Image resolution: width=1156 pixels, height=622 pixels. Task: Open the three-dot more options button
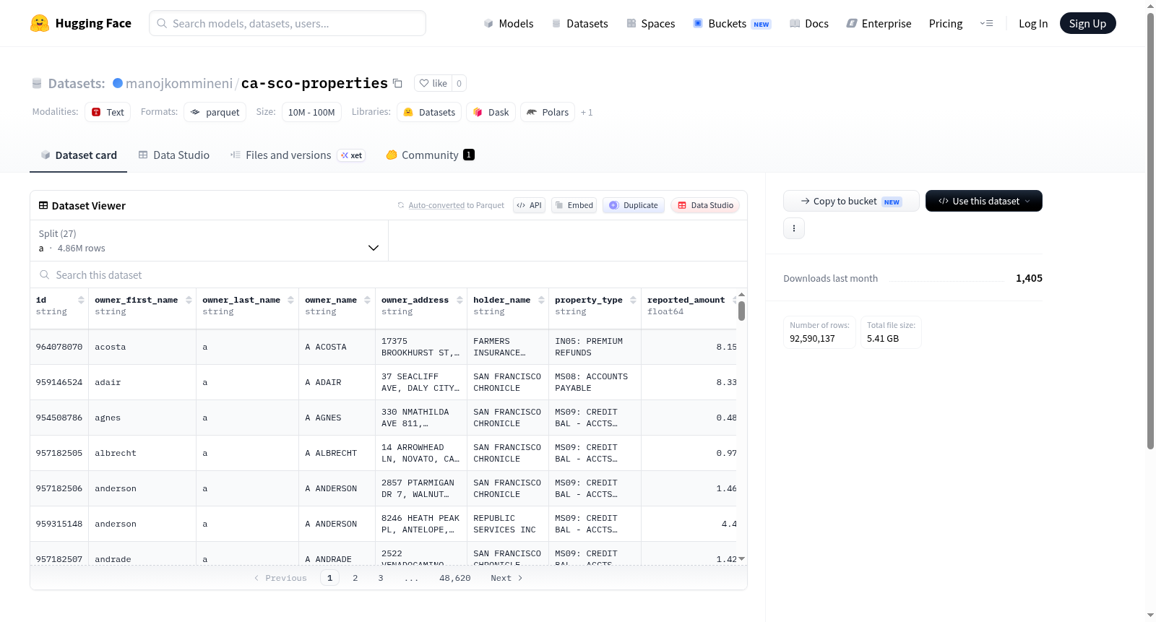point(794,228)
